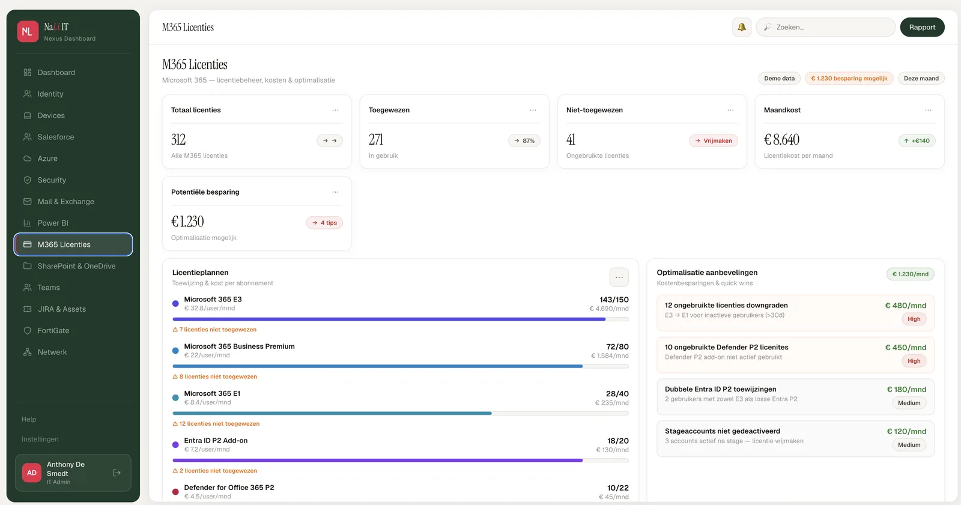This screenshot has height=505, width=961.
Task: Click the € 1.230 besparing mogelijk badge
Action: [x=849, y=79]
